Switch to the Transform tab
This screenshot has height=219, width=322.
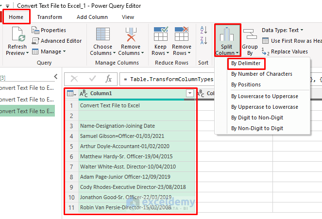click(x=50, y=17)
